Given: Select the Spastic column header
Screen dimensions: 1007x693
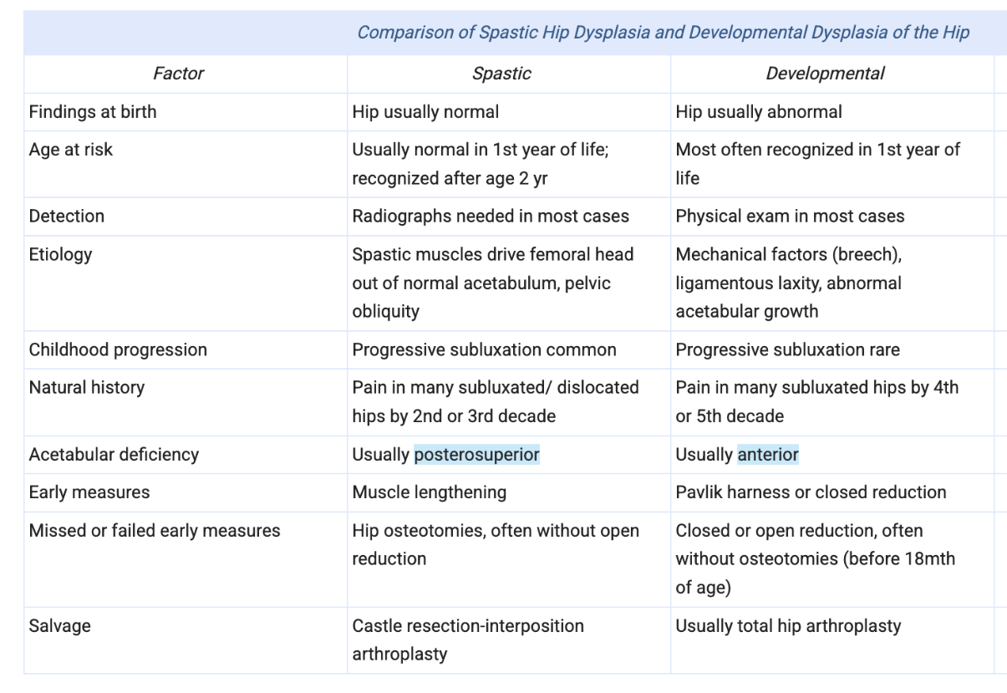Looking at the screenshot, I should click(501, 74).
